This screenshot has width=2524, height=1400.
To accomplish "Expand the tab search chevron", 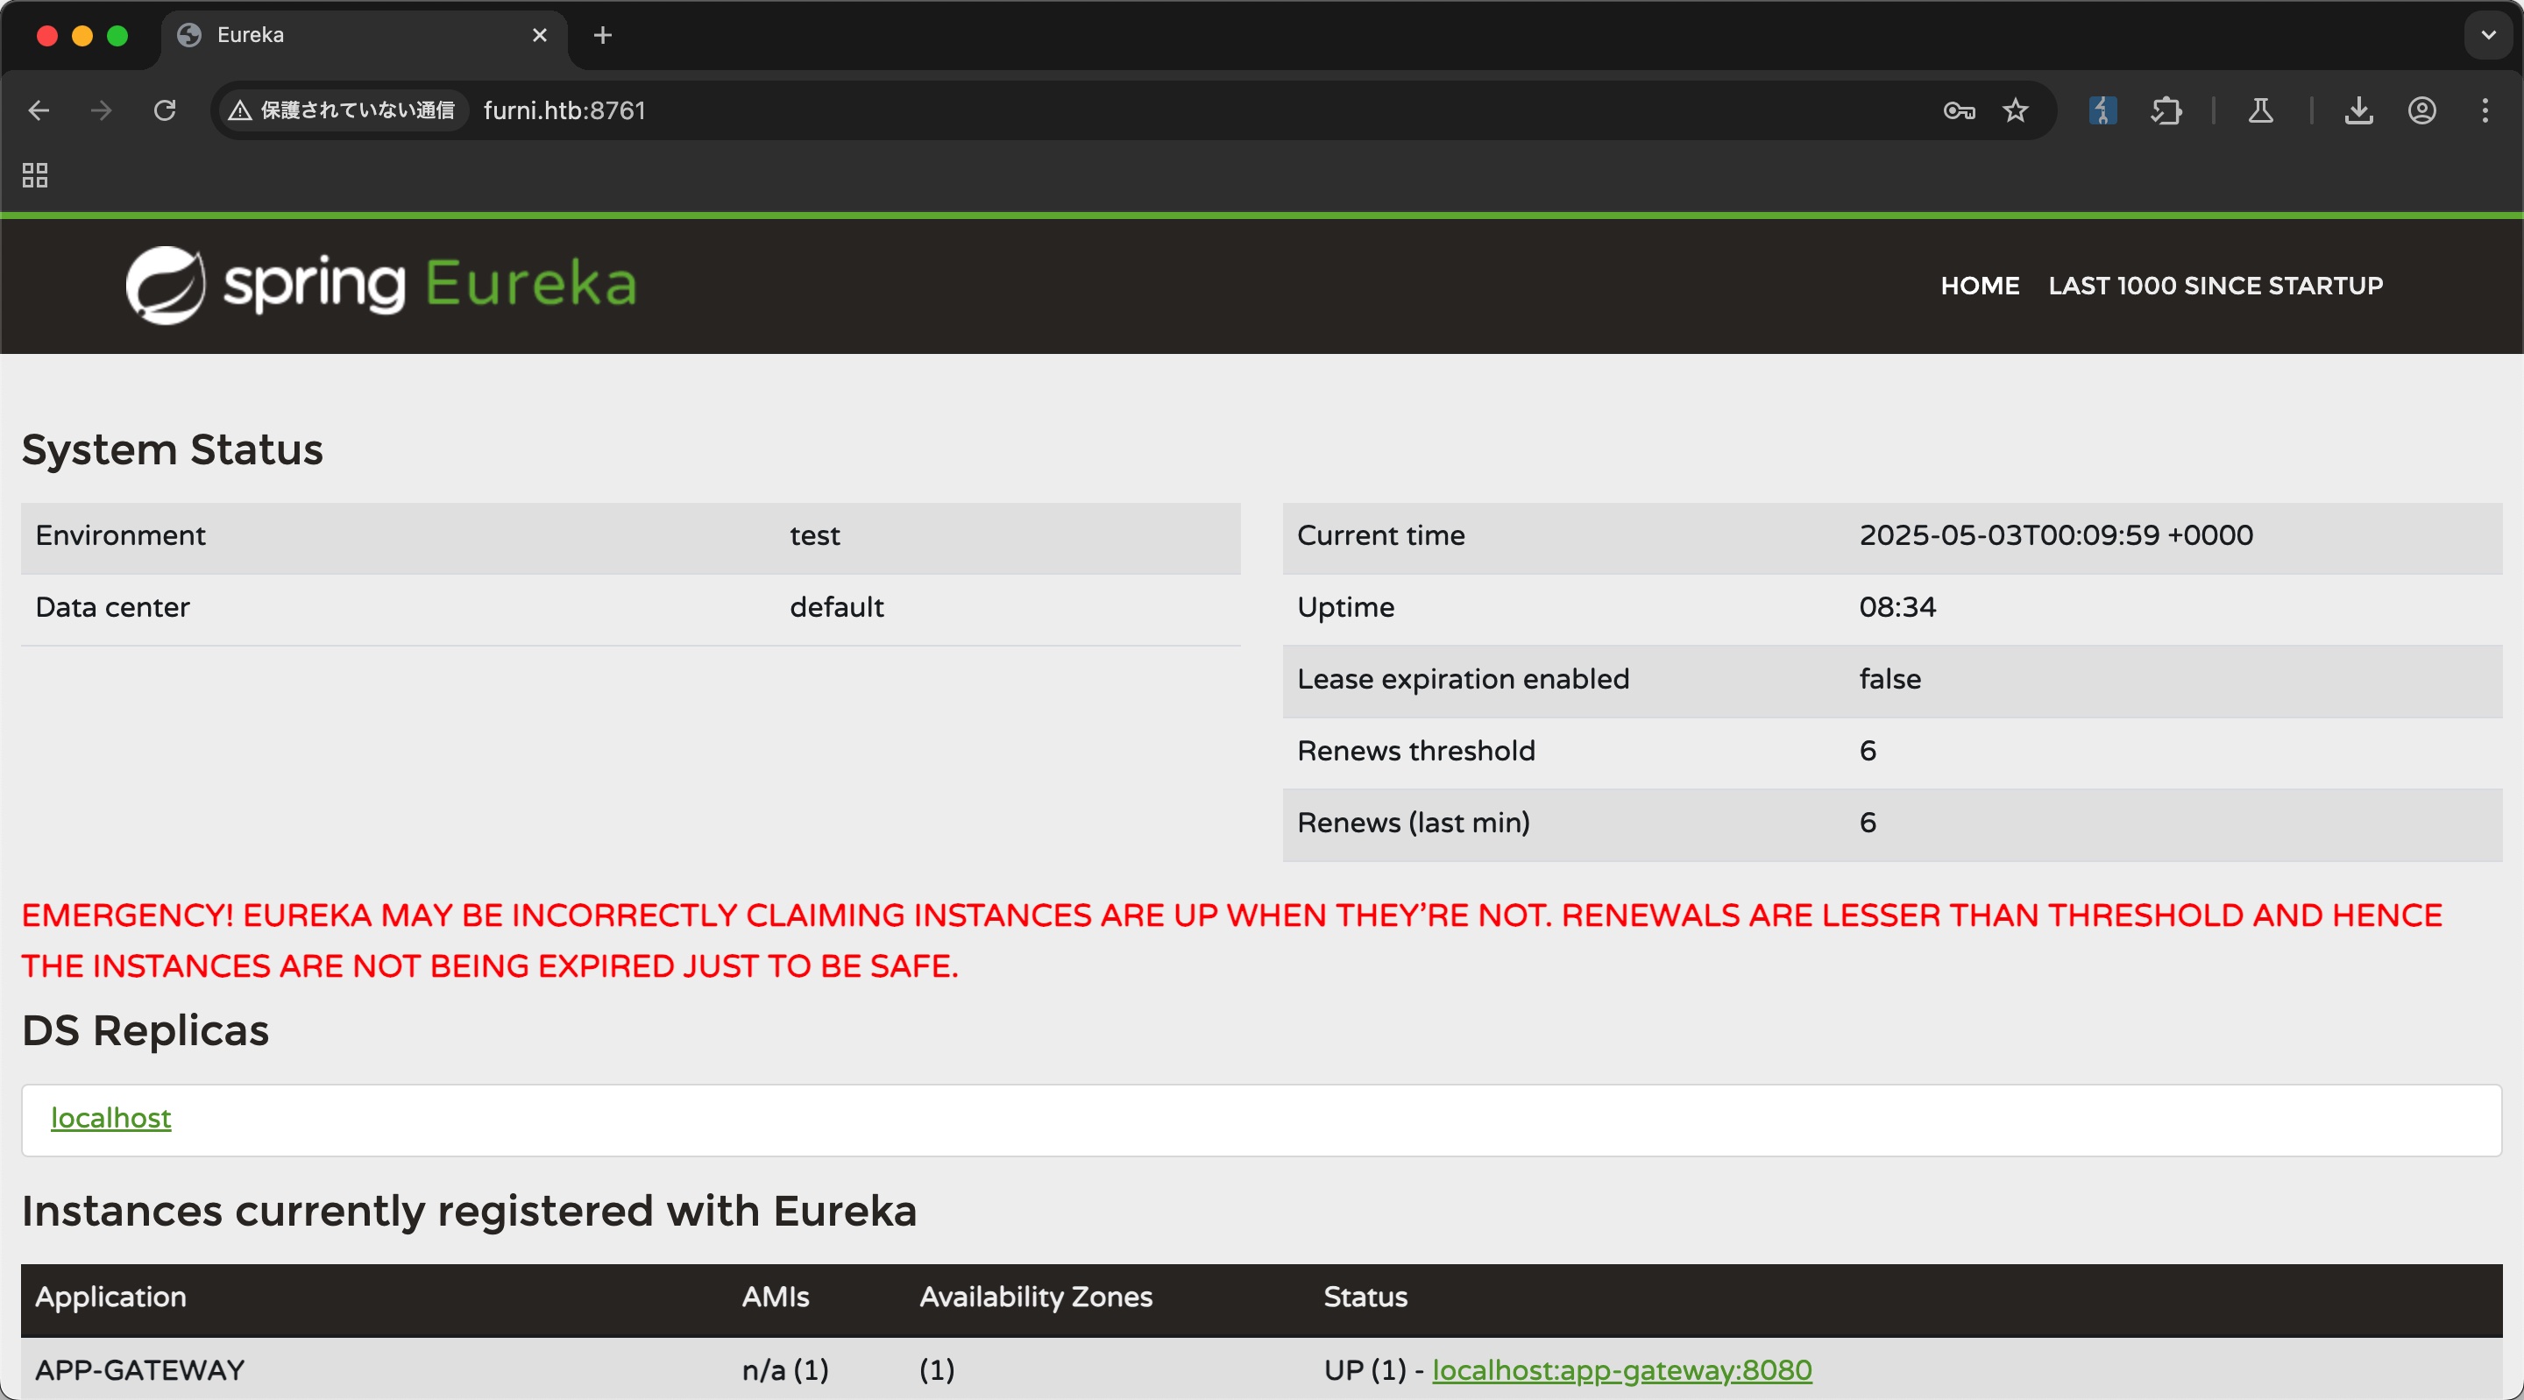I will tap(2488, 35).
